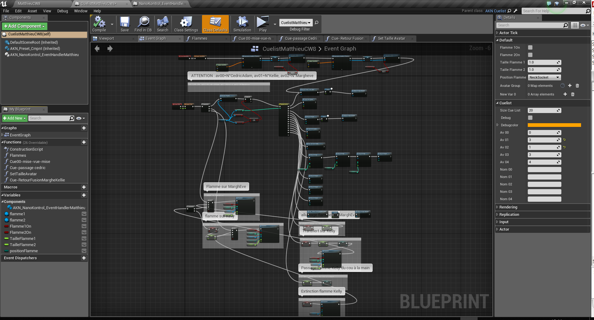Toggle flamme1 variable visibility
This screenshot has height=320, width=594.
point(84,214)
